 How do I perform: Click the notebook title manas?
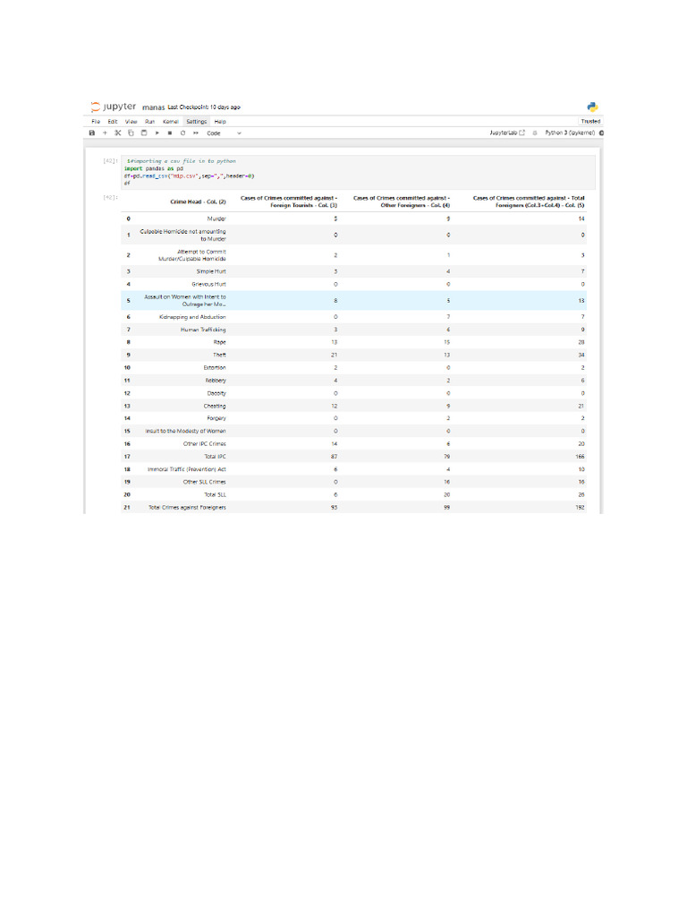point(153,107)
